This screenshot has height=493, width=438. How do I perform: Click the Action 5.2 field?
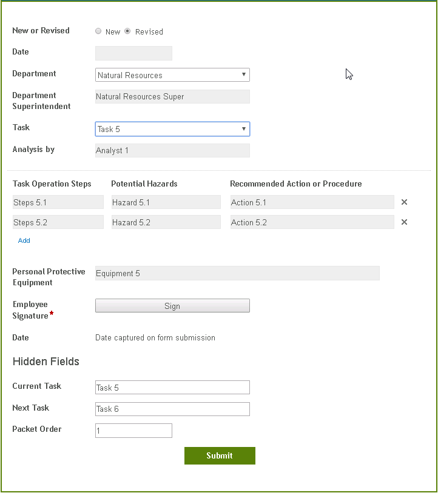coord(312,222)
